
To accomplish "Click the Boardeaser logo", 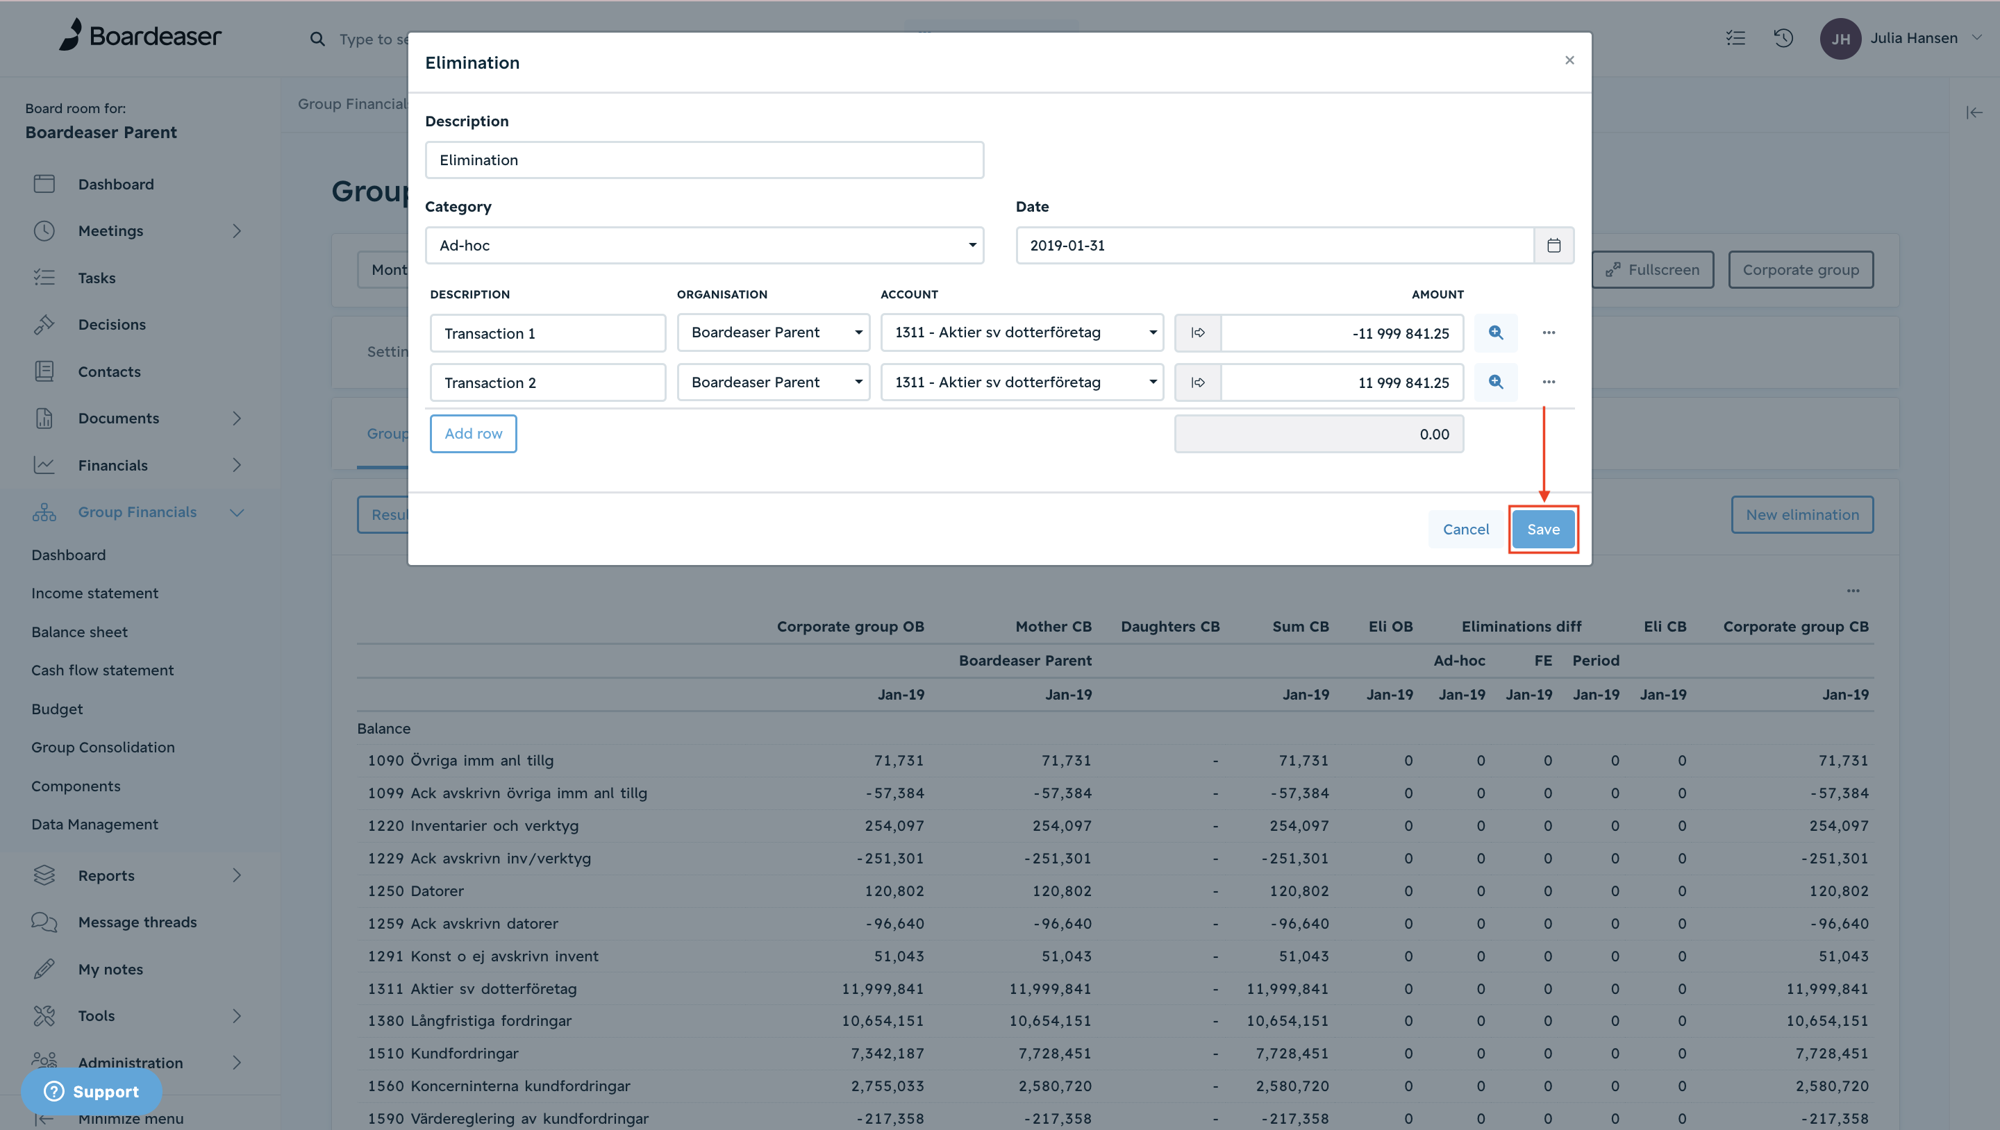I will click(x=140, y=35).
